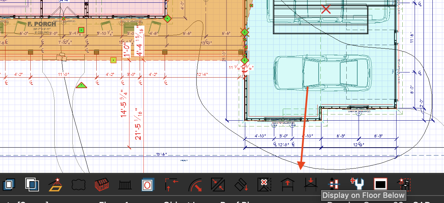Image resolution: width=444 pixels, height=203 pixels.
Task: Click the red barn framing icon
Action: click(101, 185)
